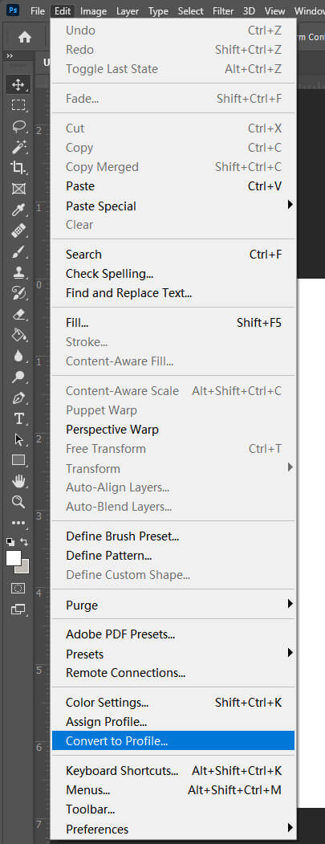
Task: Choose Define Brush Preset
Action: [173, 536]
